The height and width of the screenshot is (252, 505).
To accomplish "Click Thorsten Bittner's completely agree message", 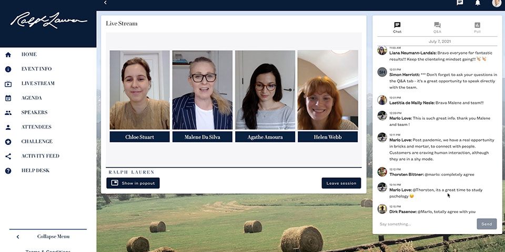I will 432,174.
